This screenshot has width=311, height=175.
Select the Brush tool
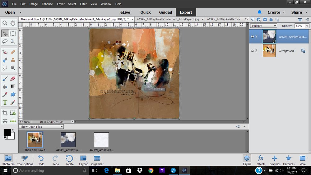point(5,79)
